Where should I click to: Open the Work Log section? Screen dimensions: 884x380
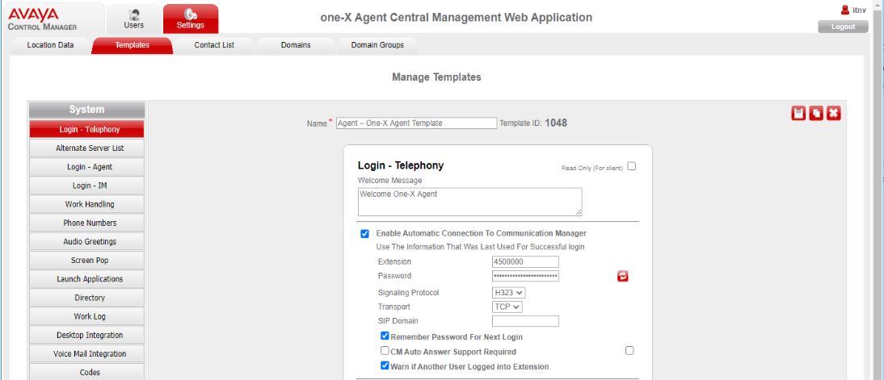86,316
